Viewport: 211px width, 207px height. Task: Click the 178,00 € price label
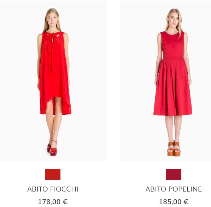tap(53, 202)
